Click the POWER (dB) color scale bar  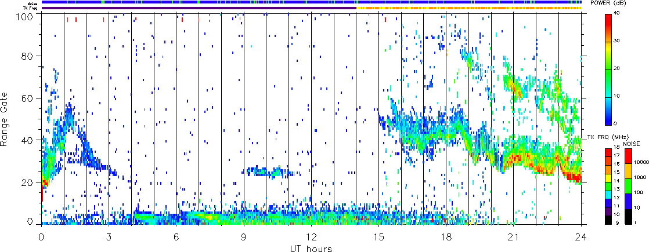pos(609,70)
